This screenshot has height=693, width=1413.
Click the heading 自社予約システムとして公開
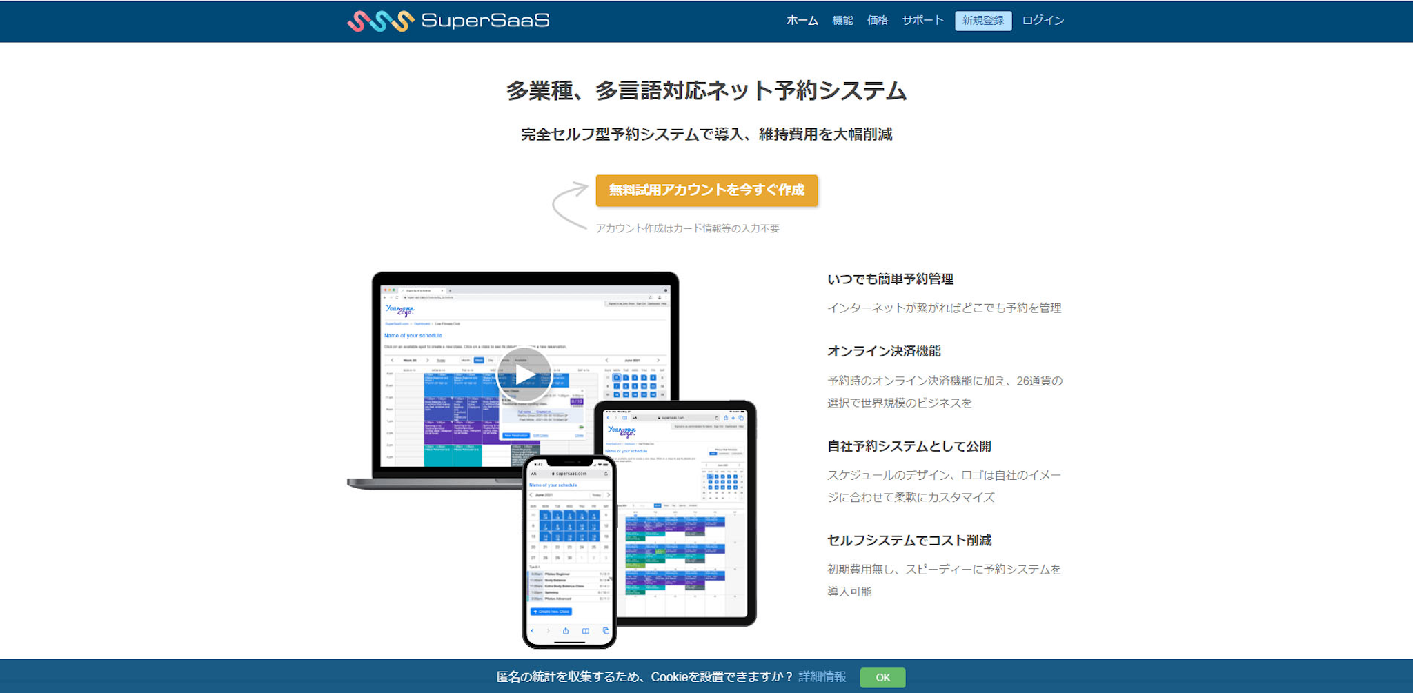[909, 446]
